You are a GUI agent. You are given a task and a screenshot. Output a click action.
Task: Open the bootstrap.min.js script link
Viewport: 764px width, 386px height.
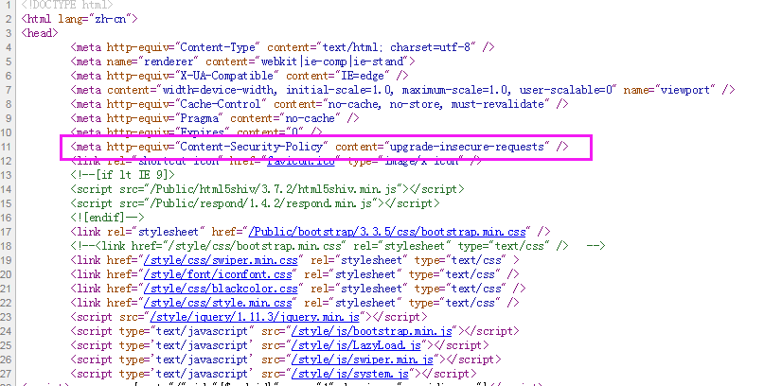click(x=372, y=331)
